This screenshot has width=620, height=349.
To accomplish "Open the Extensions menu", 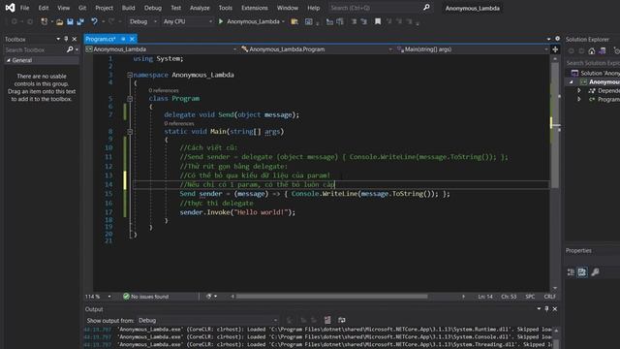I will click(254, 8).
